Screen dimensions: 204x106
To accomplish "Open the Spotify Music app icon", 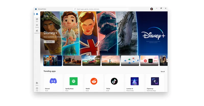I will click(x=73, y=81).
